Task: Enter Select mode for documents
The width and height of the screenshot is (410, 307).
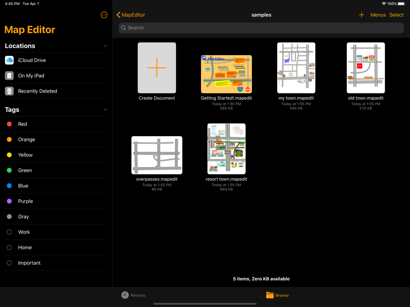Action: point(396,15)
